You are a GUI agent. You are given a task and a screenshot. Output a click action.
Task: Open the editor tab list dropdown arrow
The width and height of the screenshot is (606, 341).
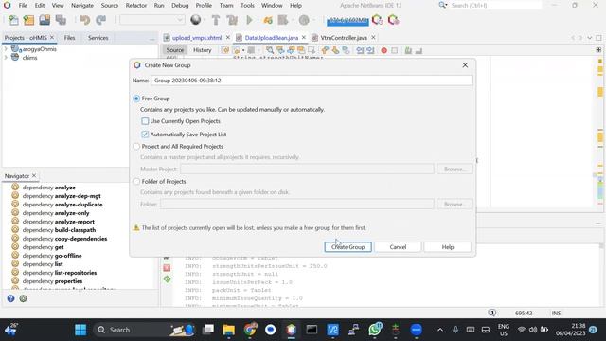(x=589, y=38)
